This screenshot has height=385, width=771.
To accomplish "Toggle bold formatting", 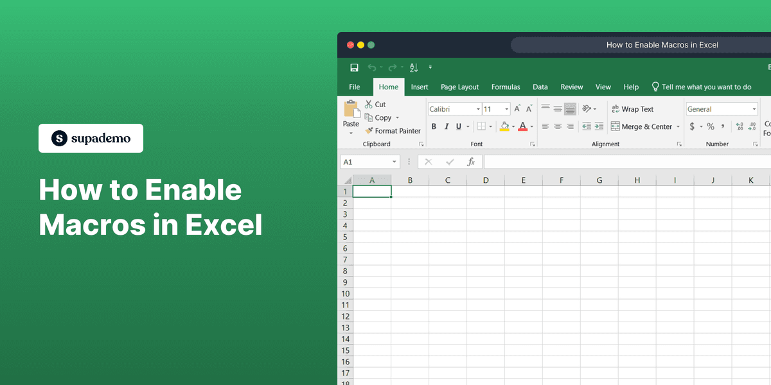I will [x=434, y=126].
